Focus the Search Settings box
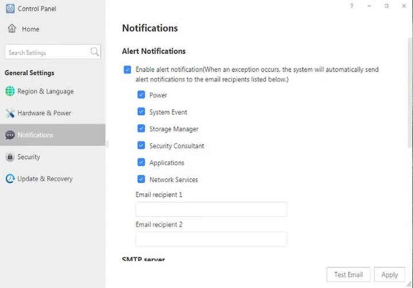 47,52
